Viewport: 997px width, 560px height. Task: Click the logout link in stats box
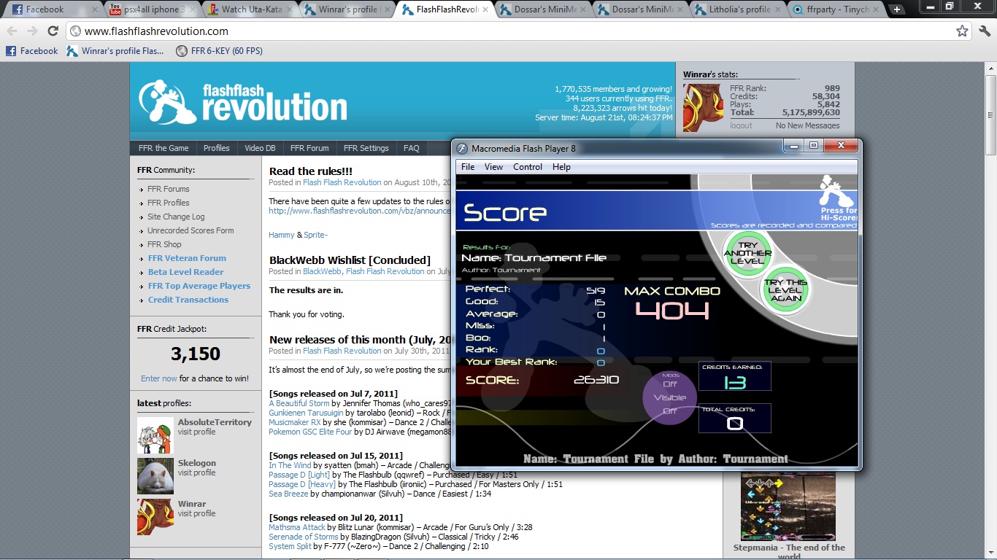pyautogui.click(x=741, y=125)
